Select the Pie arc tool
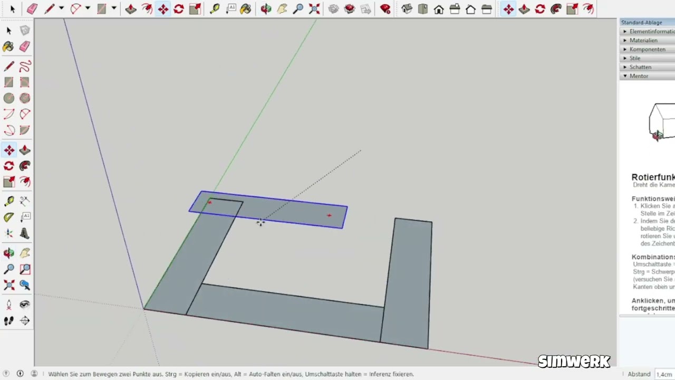The height and width of the screenshot is (380, 675). [x=25, y=130]
